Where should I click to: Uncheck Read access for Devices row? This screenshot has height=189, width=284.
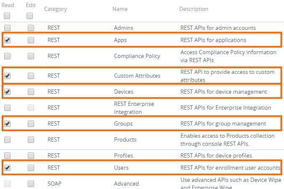click(7, 92)
